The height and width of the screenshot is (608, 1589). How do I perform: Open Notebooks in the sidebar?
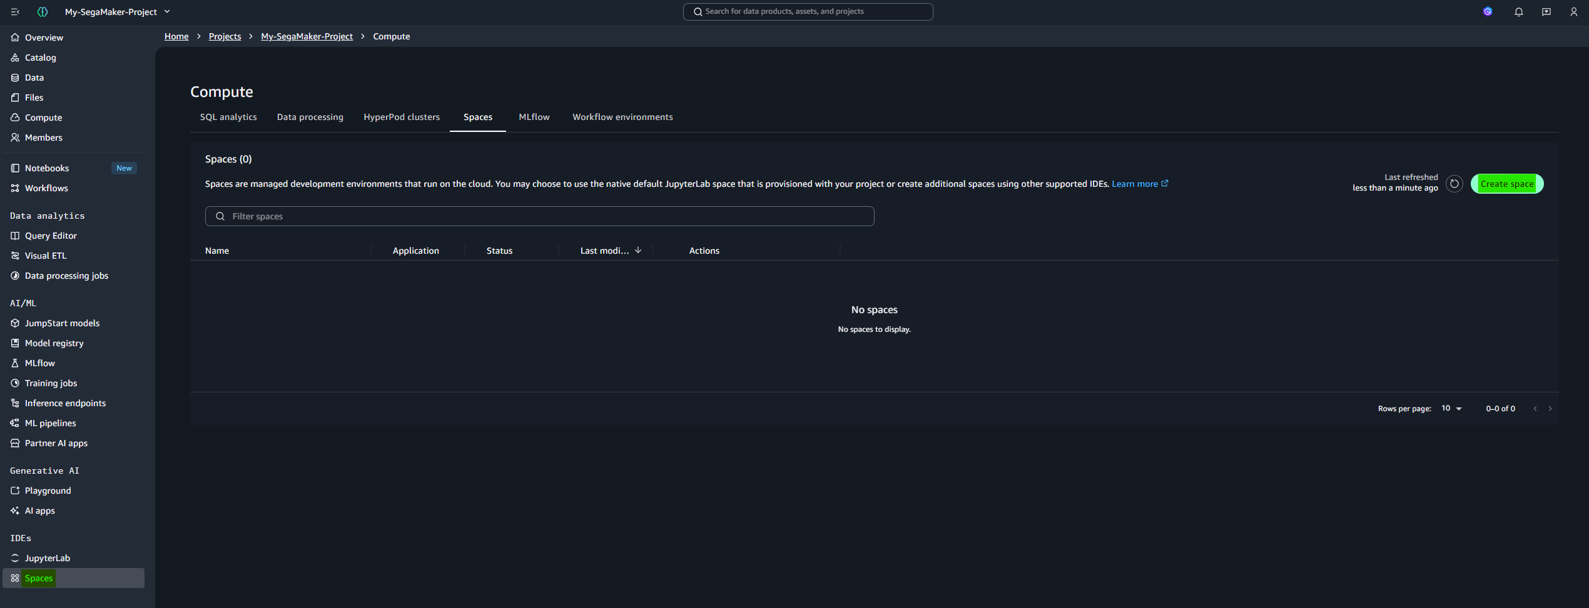[x=74, y=168]
